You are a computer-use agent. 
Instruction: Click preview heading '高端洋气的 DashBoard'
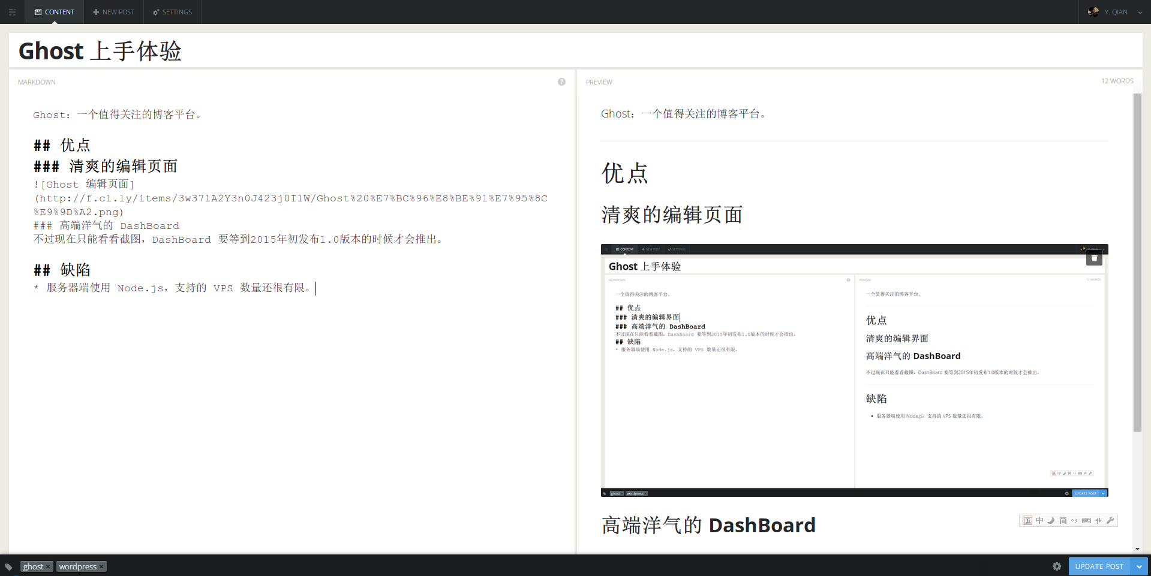pos(708,525)
